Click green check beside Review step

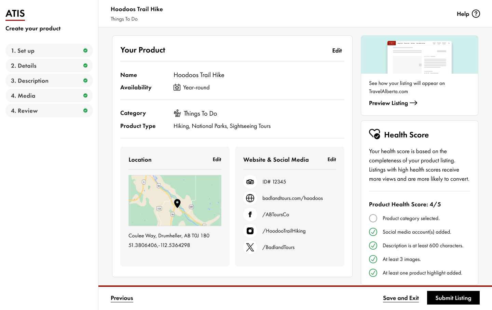pos(85,110)
